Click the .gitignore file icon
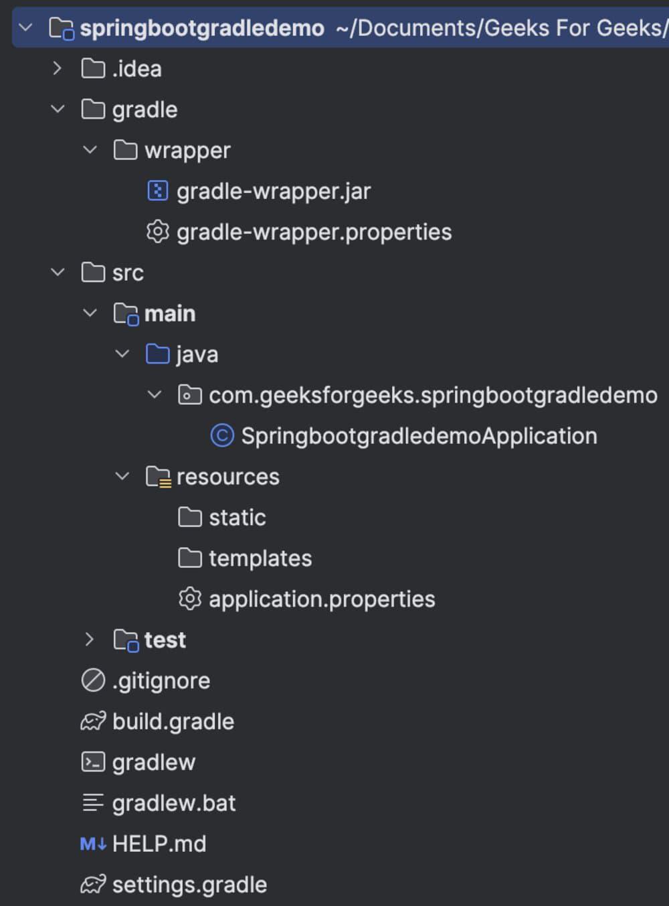This screenshot has height=906, width=669. point(93,680)
